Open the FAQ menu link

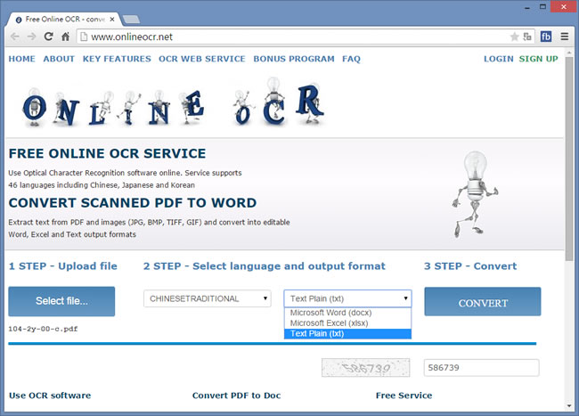pos(351,59)
